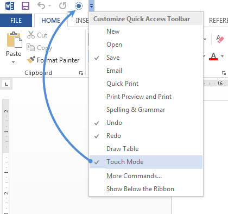Open the Customize Quick Access Toolbar dropdown arrow
Screen dimensions: 228x214
(91, 6)
